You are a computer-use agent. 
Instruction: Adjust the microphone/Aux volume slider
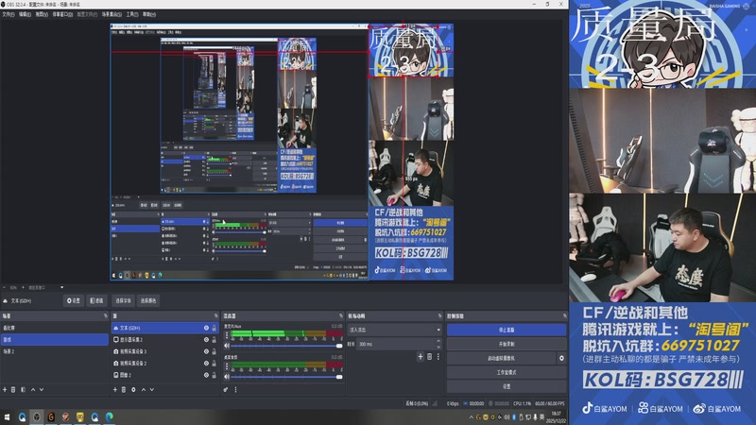click(x=286, y=346)
